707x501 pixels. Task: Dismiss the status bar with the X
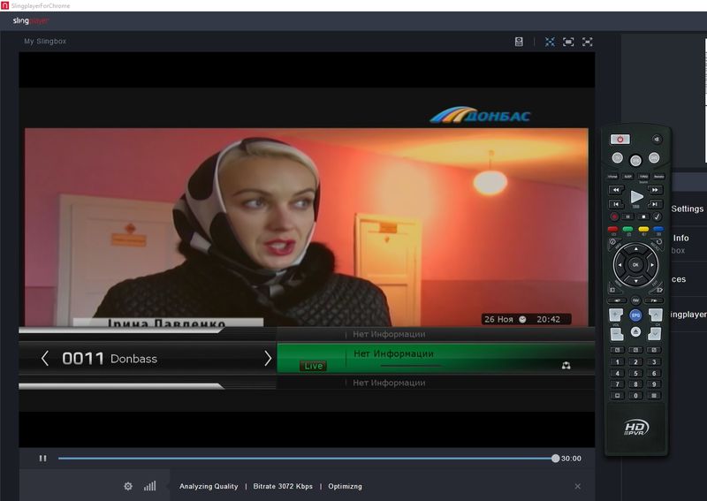click(578, 486)
